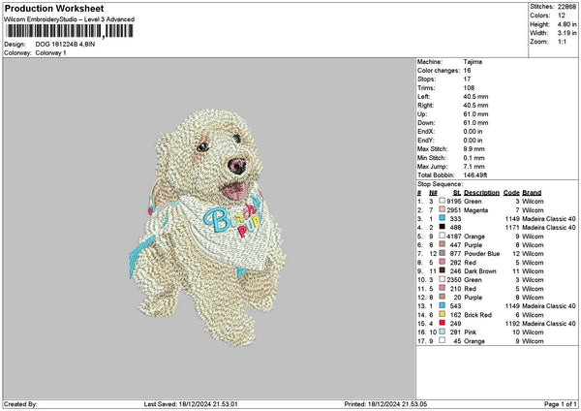Select the 'Dark Brown' description text

480,271
